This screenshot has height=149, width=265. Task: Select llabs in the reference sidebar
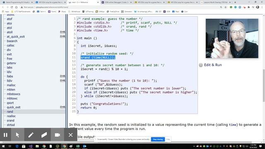(x=10, y=76)
